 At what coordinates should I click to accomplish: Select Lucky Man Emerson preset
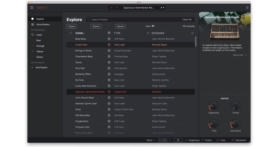(x=131, y=86)
